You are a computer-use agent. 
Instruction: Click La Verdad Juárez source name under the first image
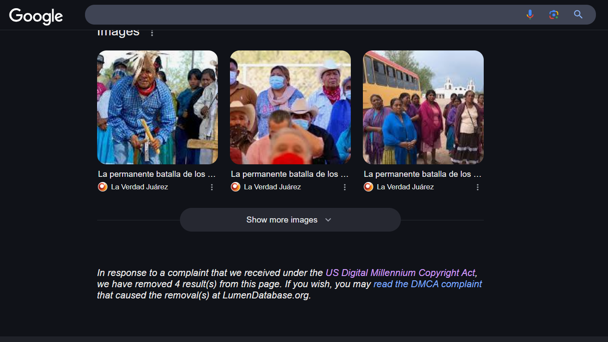139,187
